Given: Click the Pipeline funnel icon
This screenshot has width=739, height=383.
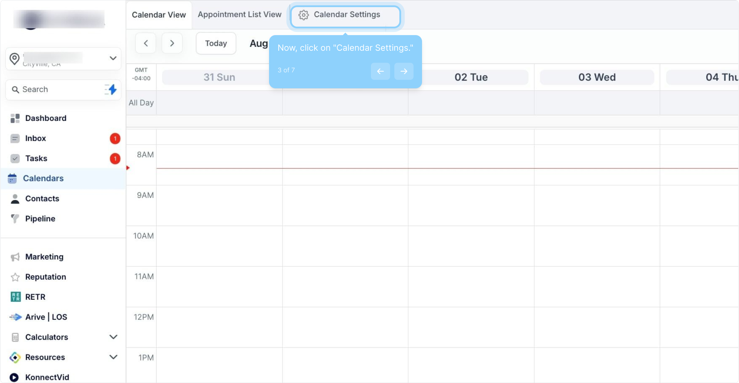Looking at the screenshot, I should tap(15, 219).
